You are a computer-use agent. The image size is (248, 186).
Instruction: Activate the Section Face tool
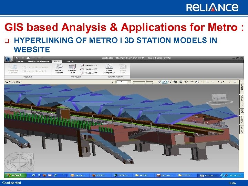click(72, 69)
